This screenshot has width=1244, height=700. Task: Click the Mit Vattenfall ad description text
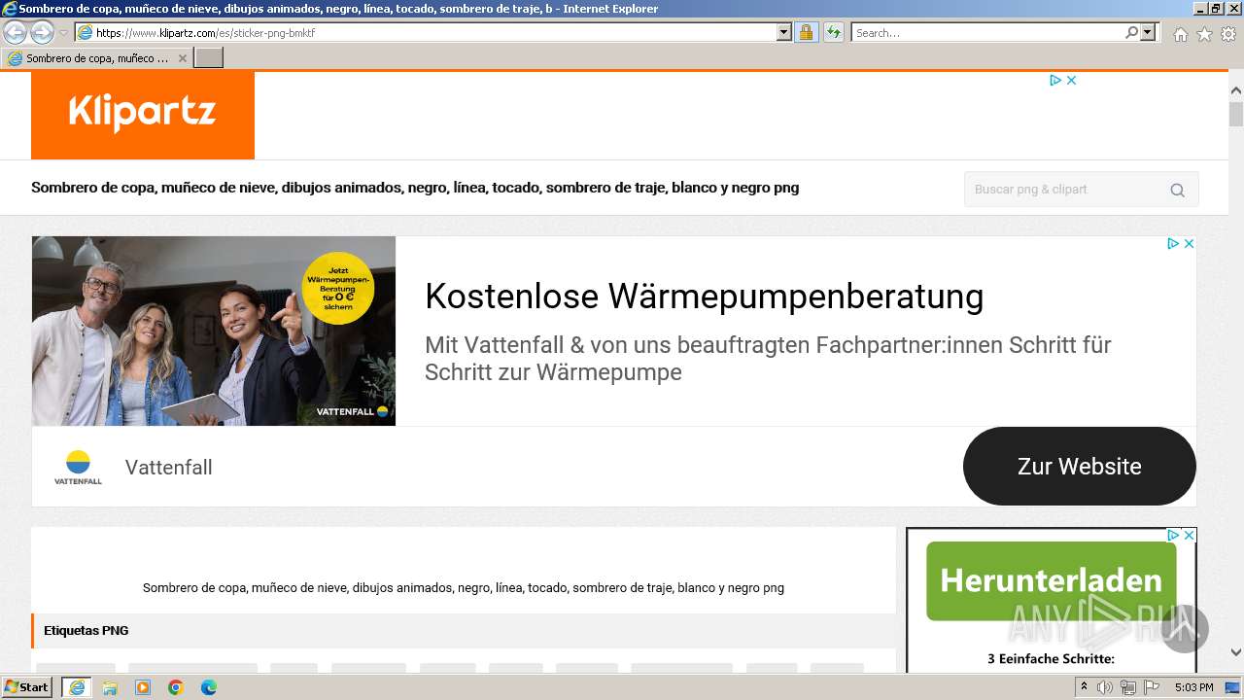768,358
